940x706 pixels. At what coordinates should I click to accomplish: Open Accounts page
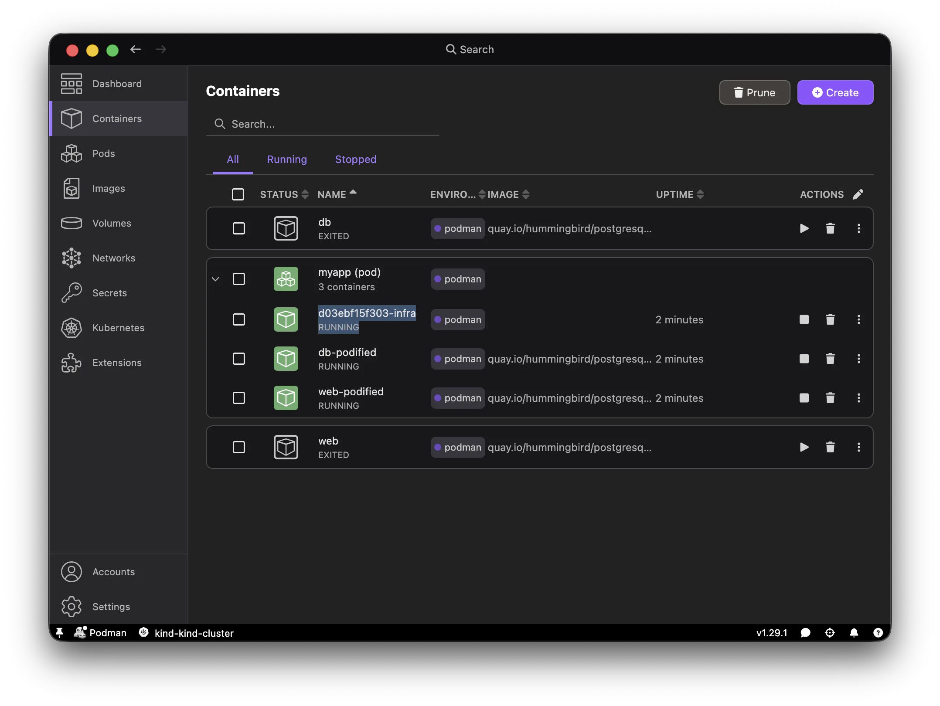coord(118,572)
